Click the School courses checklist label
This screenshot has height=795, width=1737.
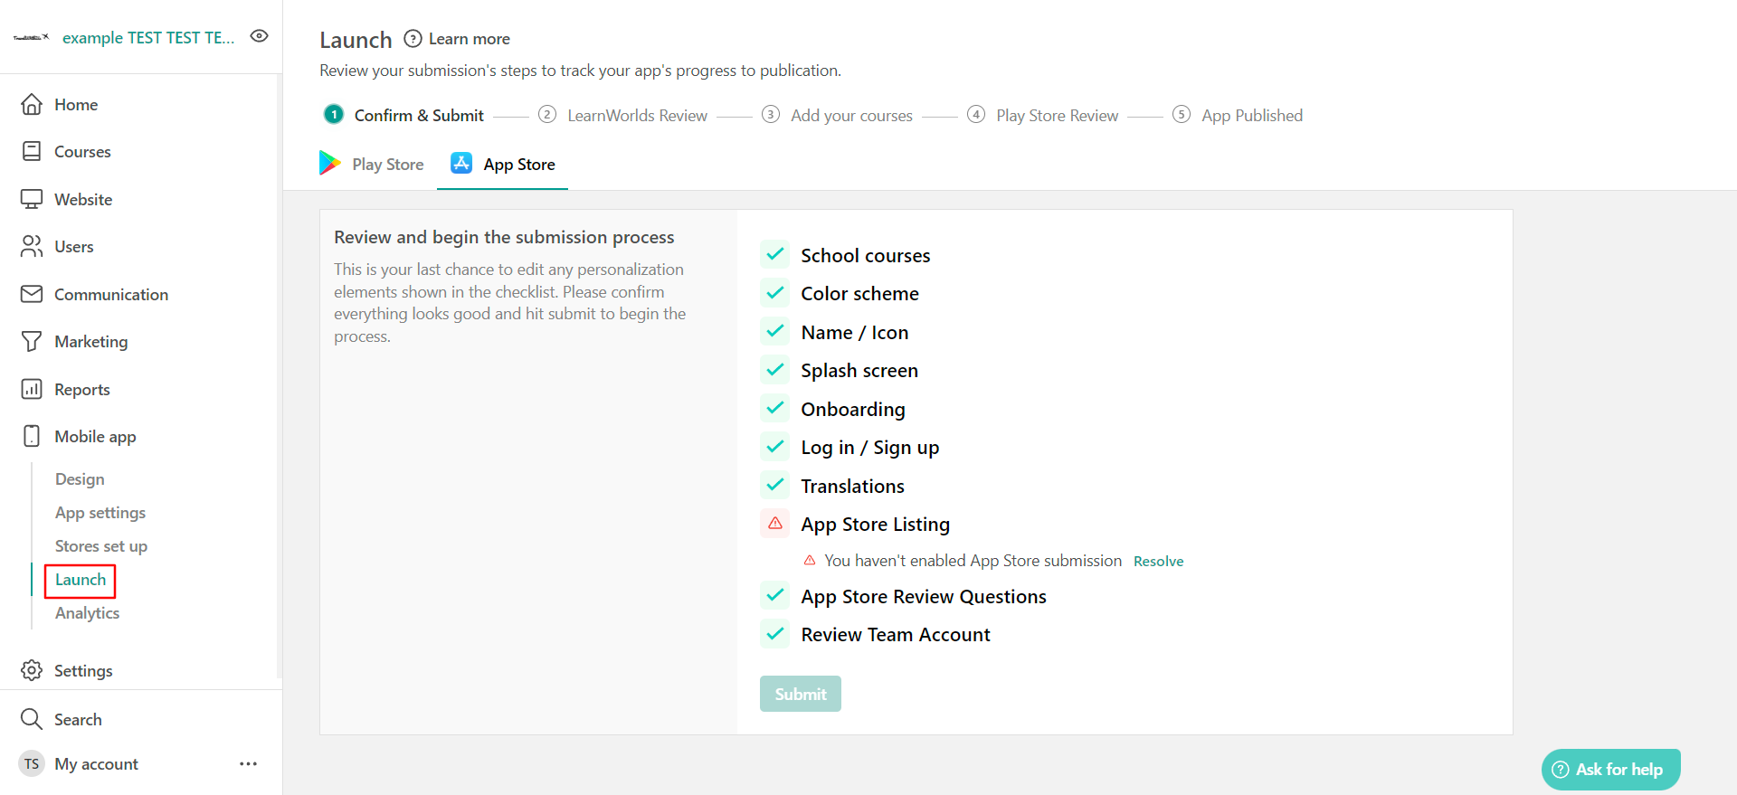coord(866,256)
